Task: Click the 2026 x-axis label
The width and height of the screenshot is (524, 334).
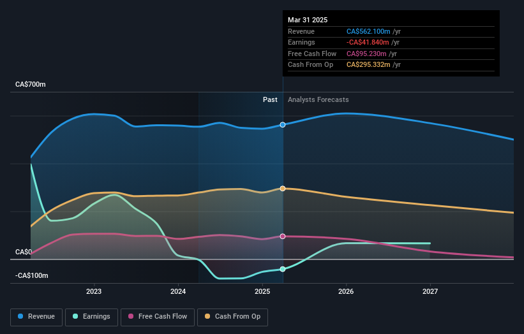Action: (346, 291)
